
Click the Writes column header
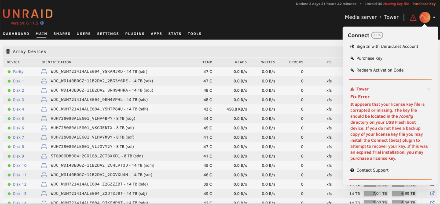click(x=268, y=62)
